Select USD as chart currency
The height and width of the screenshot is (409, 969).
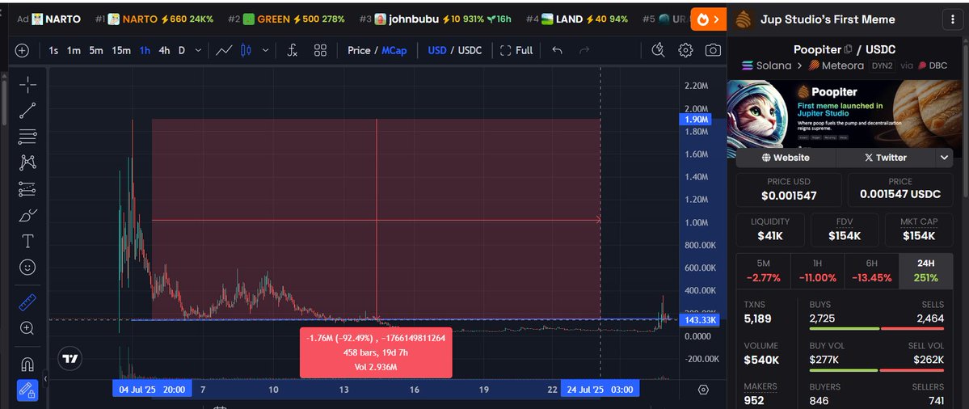tap(437, 51)
